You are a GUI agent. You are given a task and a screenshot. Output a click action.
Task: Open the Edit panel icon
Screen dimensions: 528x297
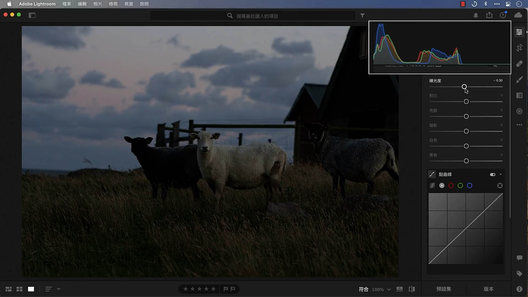pos(519,32)
